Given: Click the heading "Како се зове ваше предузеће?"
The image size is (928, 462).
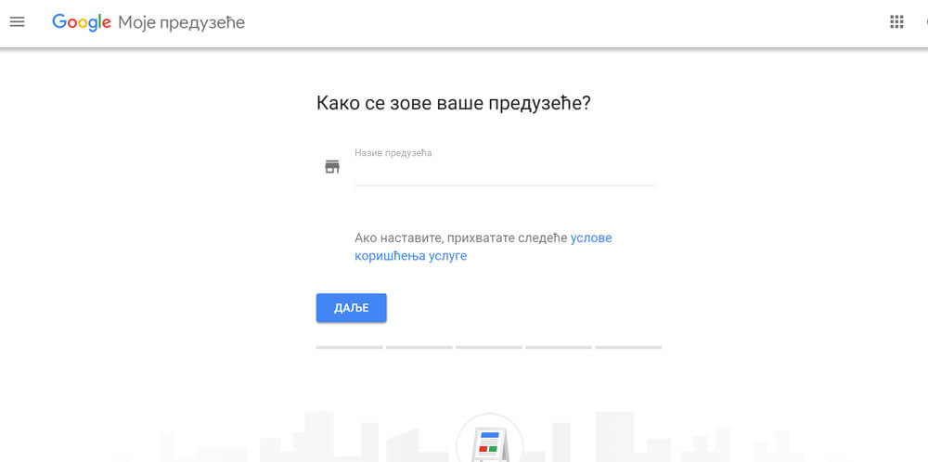Looking at the screenshot, I should (x=453, y=103).
